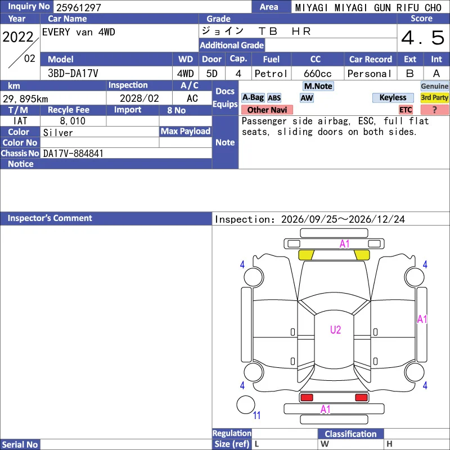Click the Genuine badge
The width and height of the screenshot is (450, 450).
tap(434, 86)
